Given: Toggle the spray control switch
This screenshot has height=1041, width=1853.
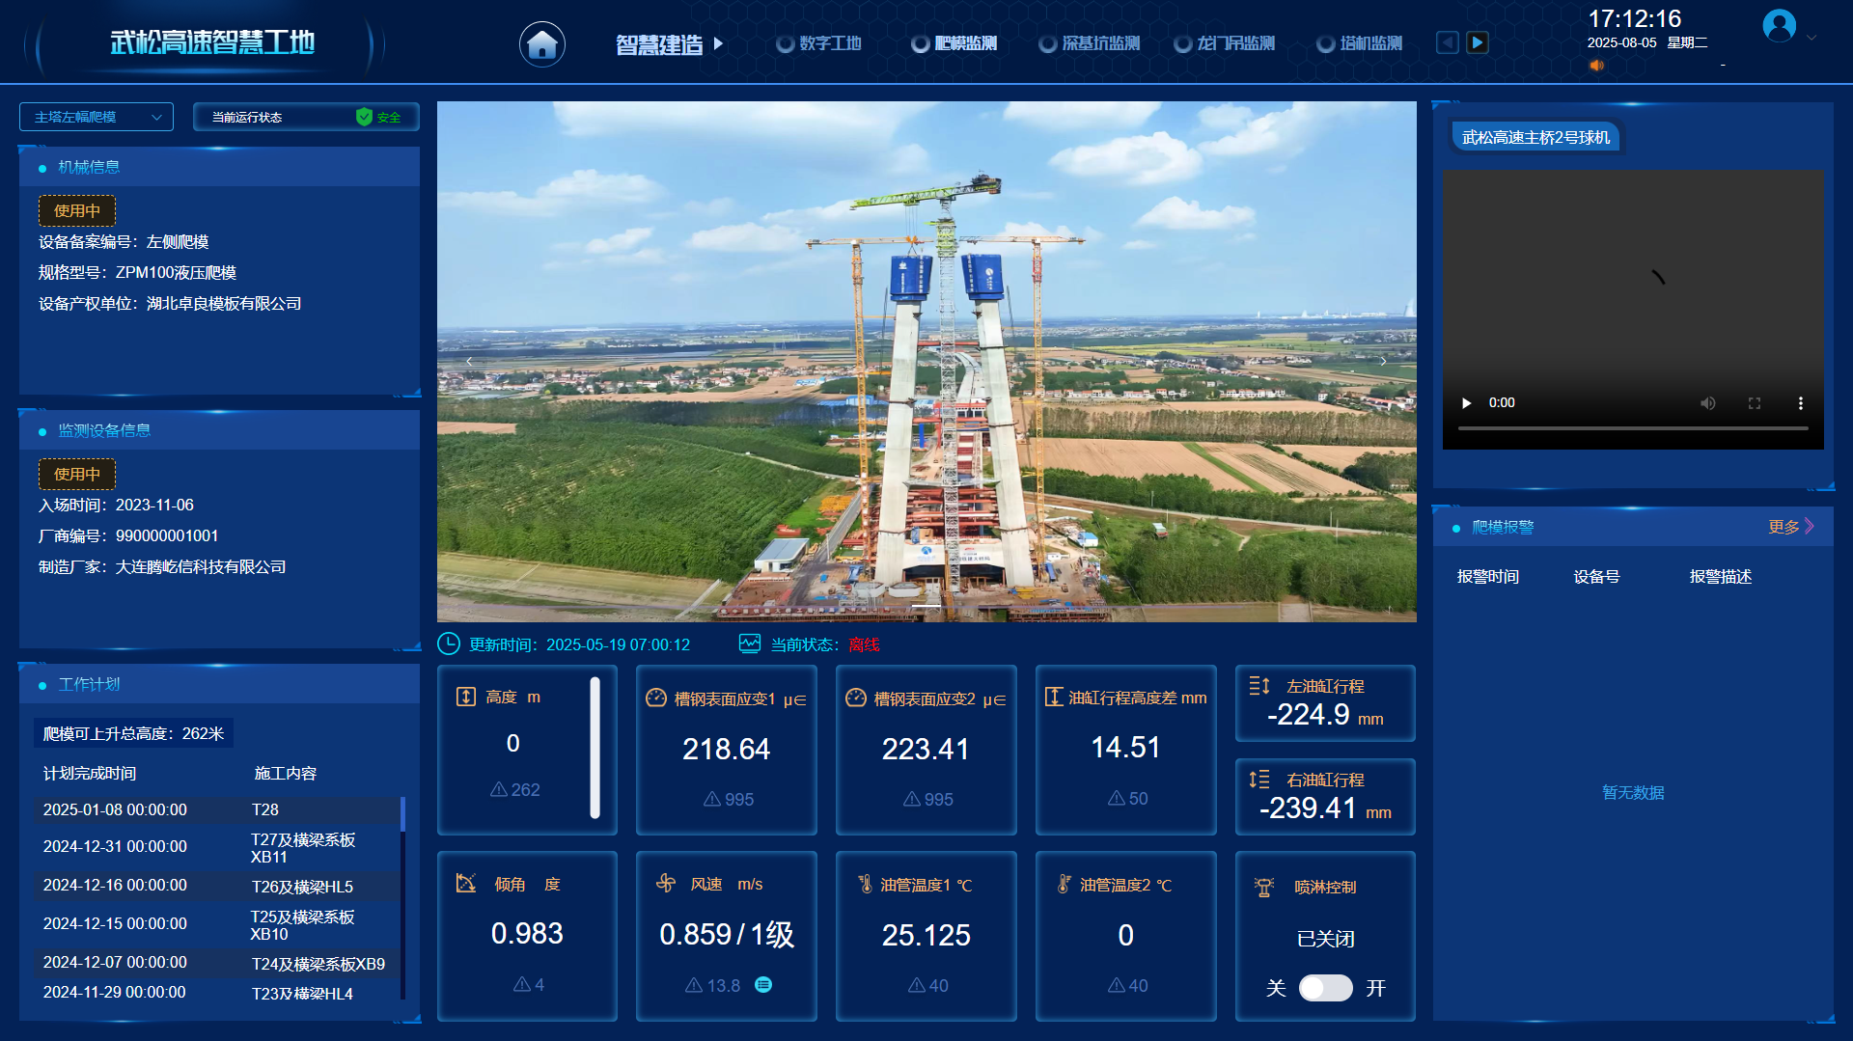Looking at the screenshot, I should [x=1325, y=988].
